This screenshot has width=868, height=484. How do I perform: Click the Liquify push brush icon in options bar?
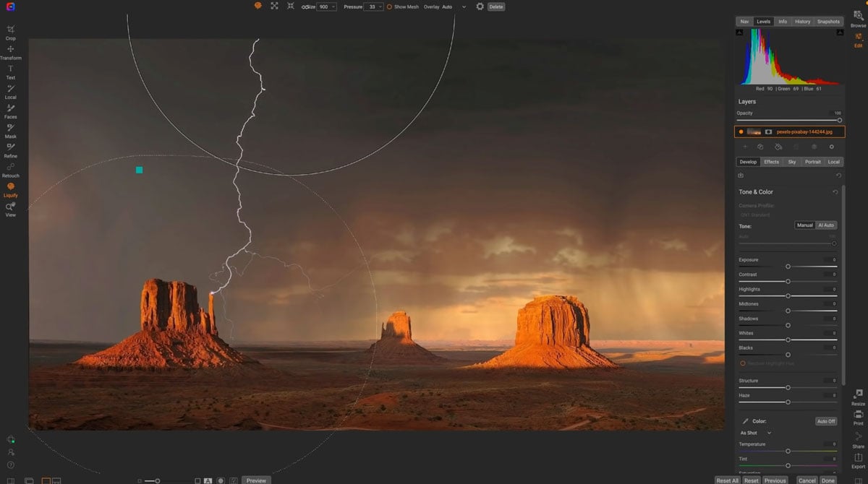click(258, 6)
